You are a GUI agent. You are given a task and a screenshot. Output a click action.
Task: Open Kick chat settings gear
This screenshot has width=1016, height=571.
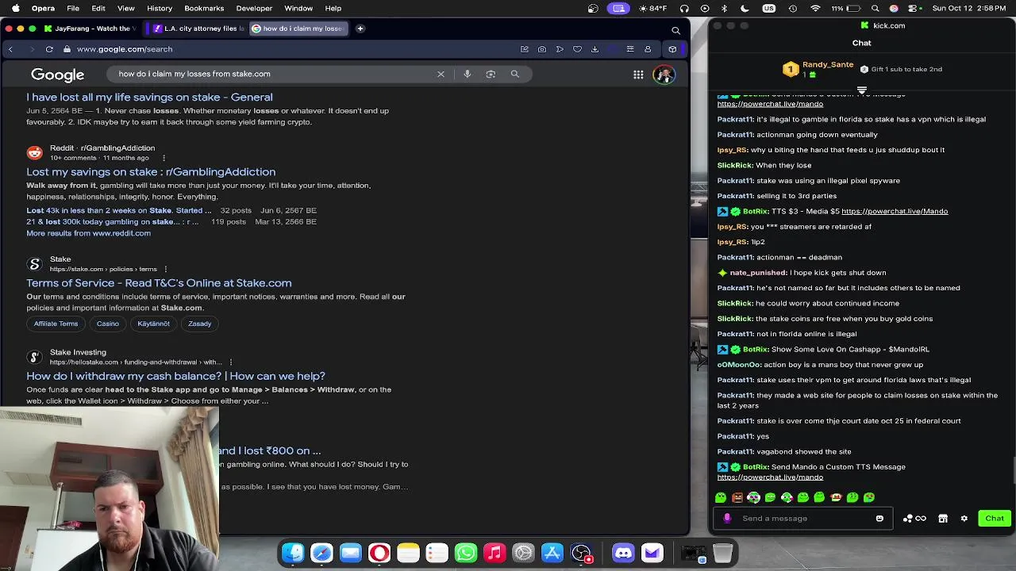pyautogui.click(x=964, y=519)
